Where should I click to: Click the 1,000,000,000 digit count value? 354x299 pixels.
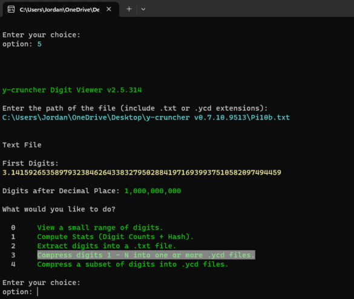[x=152, y=191]
